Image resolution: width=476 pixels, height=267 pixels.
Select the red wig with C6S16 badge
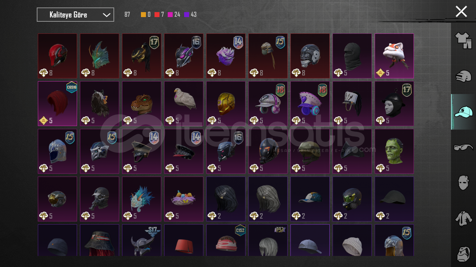[x=57, y=104]
